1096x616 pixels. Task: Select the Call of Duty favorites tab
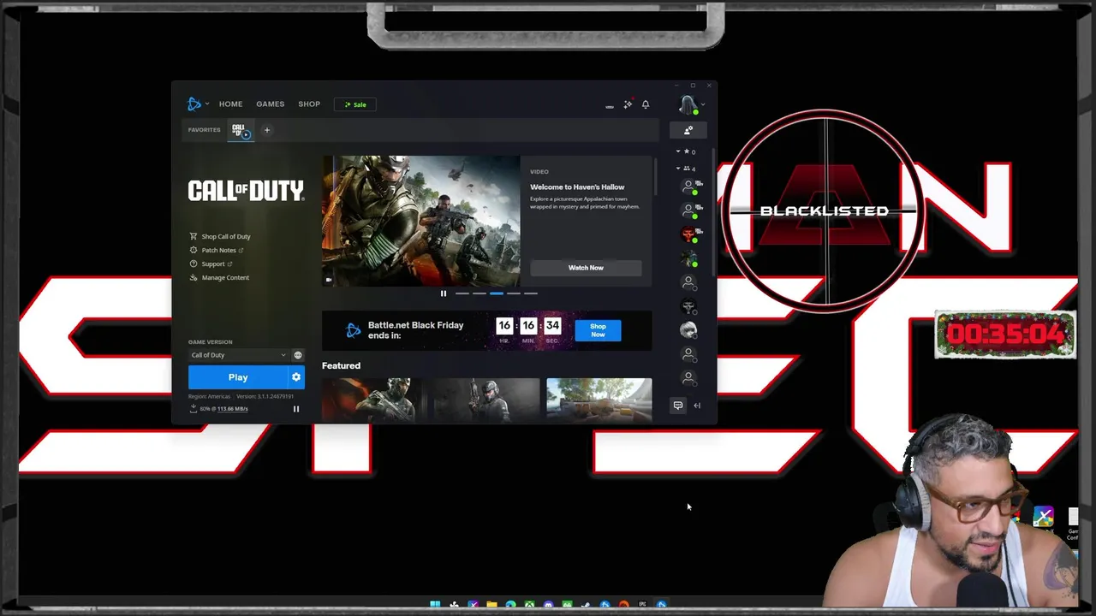click(241, 131)
